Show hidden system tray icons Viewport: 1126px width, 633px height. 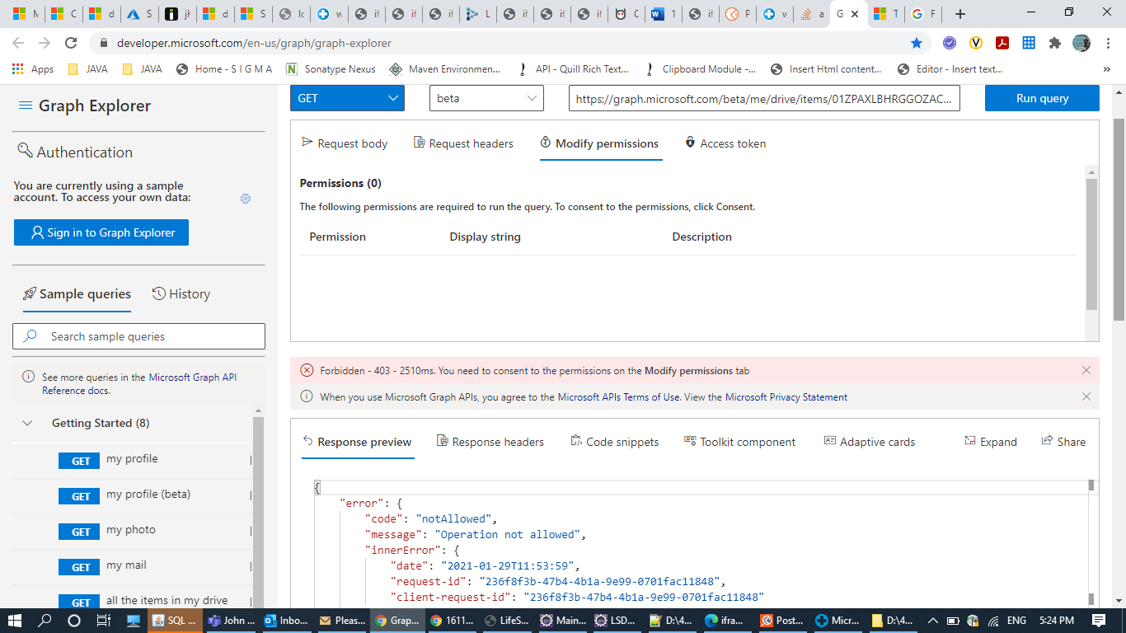932,621
